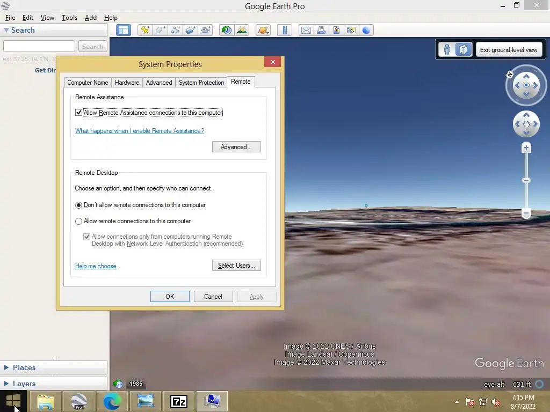Open the File menu
550x412 pixels.
10,18
